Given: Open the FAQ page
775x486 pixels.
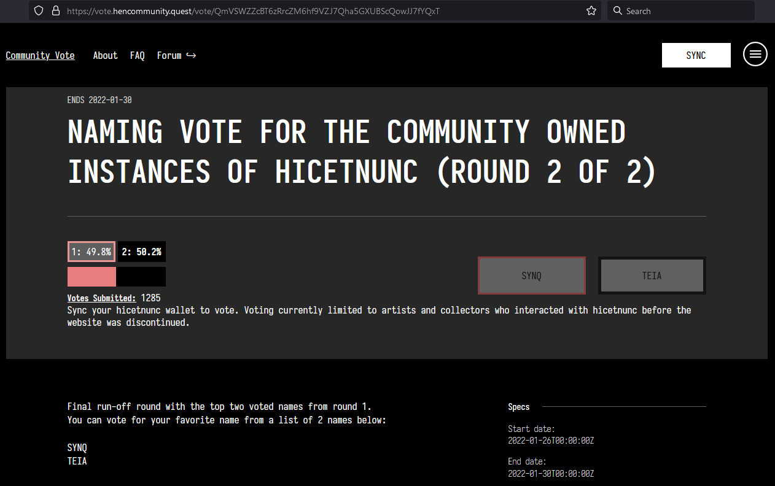Looking at the screenshot, I should pyautogui.click(x=138, y=55).
